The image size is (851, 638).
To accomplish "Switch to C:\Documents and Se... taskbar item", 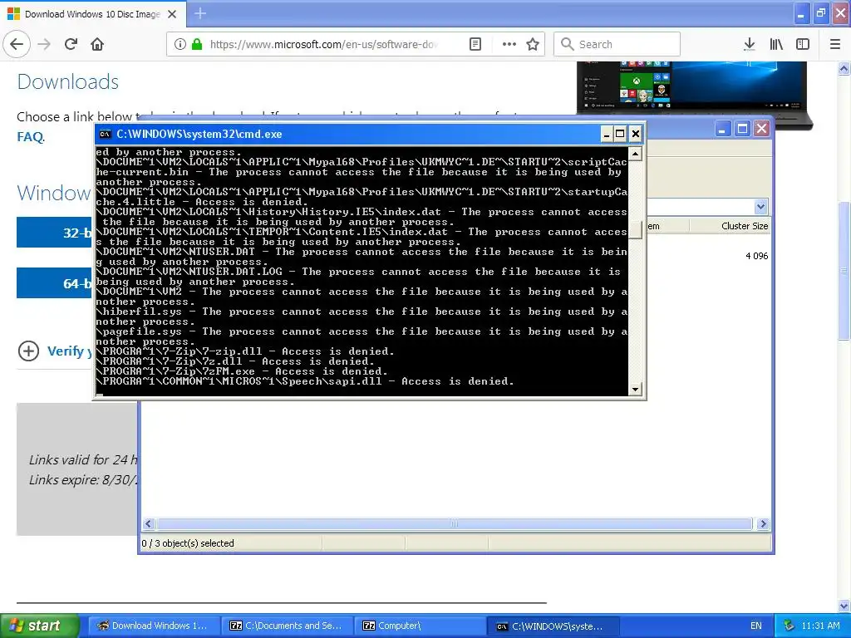I will point(287,626).
